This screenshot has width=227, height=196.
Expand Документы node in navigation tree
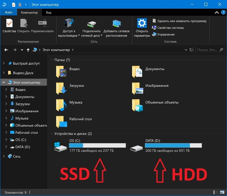tap(6, 96)
